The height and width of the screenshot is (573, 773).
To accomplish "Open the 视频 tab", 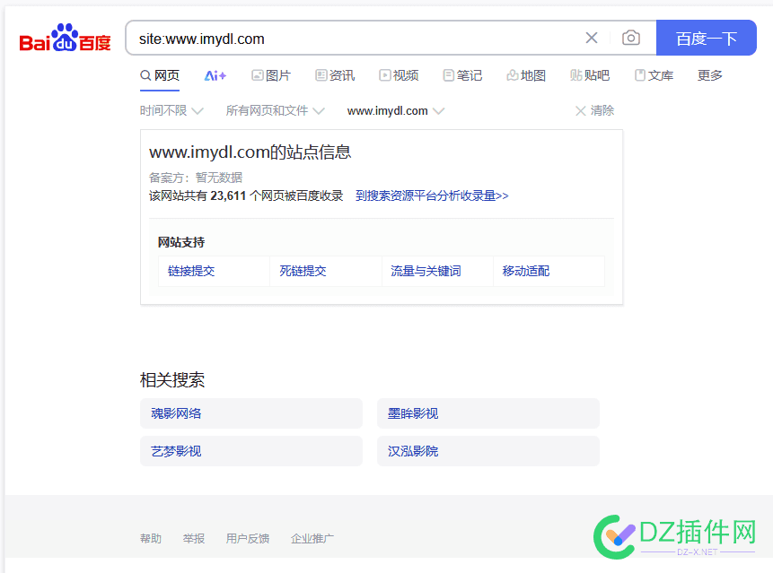I will tap(399, 75).
